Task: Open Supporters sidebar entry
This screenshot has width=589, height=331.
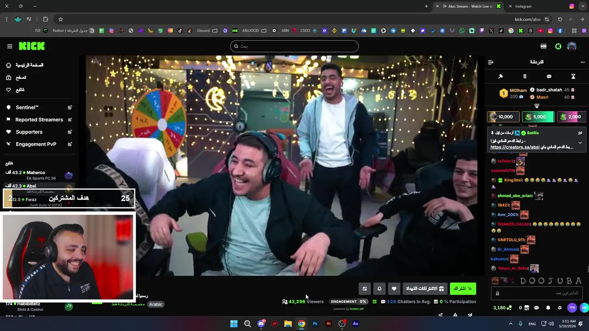Action: 39,132
